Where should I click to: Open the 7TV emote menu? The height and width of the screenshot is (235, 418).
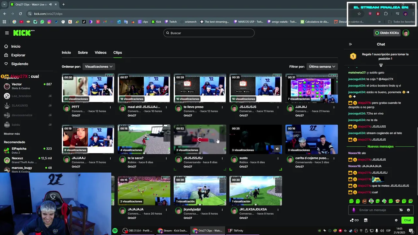coord(401,210)
